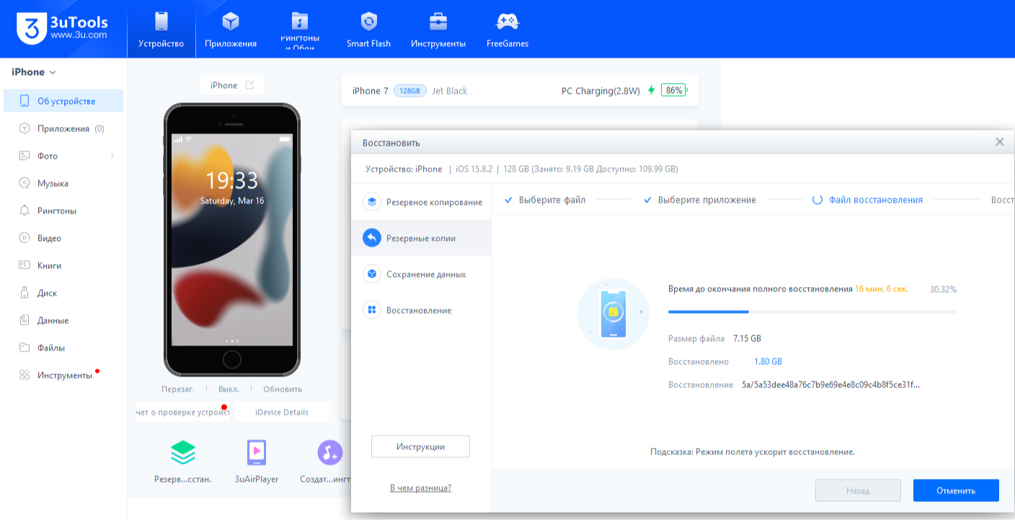
Task: Open the В чем разница? link
Action: (420, 488)
